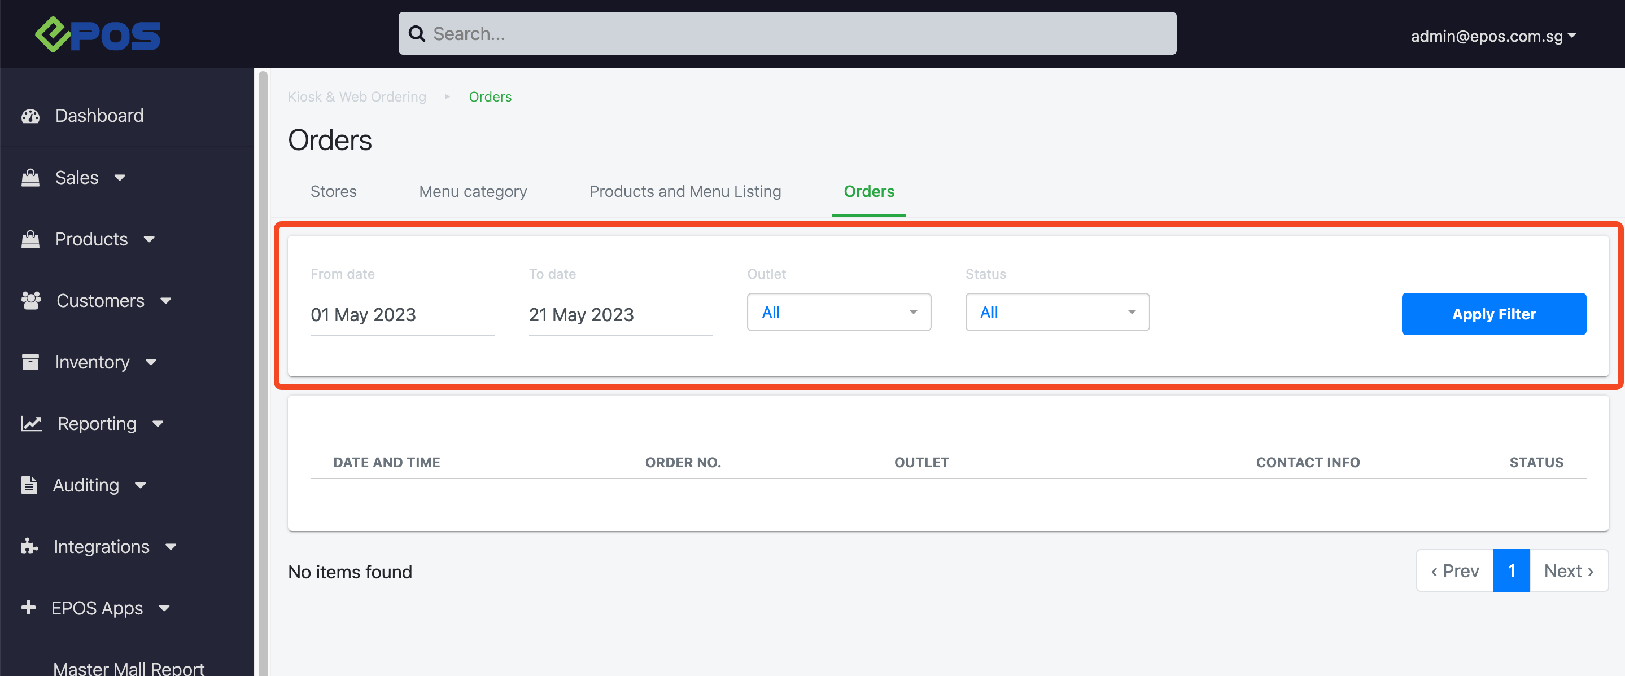Expand the Sales menu arrow
Image resolution: width=1625 pixels, height=676 pixels.
pyautogui.click(x=120, y=178)
